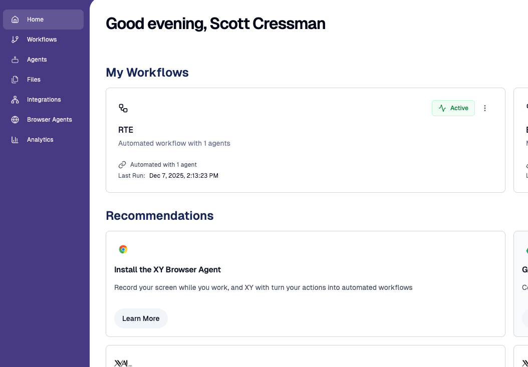
Task: Open Integrations via its hierarchy icon
Action: pyautogui.click(x=14, y=100)
